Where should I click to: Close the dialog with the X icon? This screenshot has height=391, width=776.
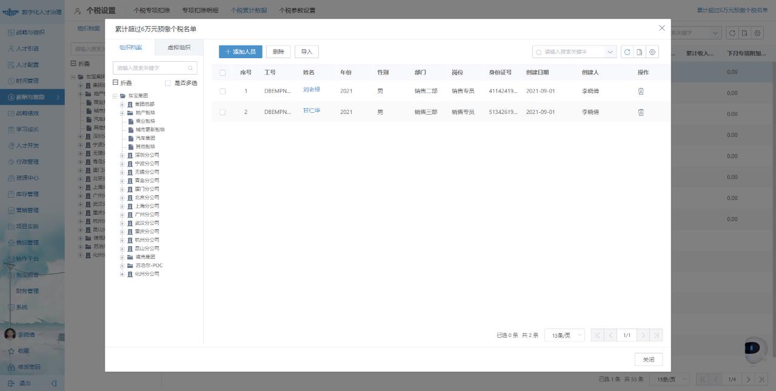tap(661, 28)
